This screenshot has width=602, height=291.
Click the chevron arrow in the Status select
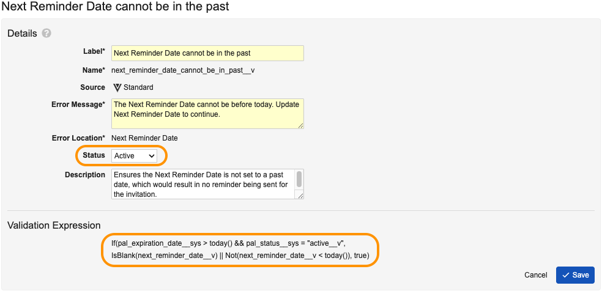coord(151,156)
